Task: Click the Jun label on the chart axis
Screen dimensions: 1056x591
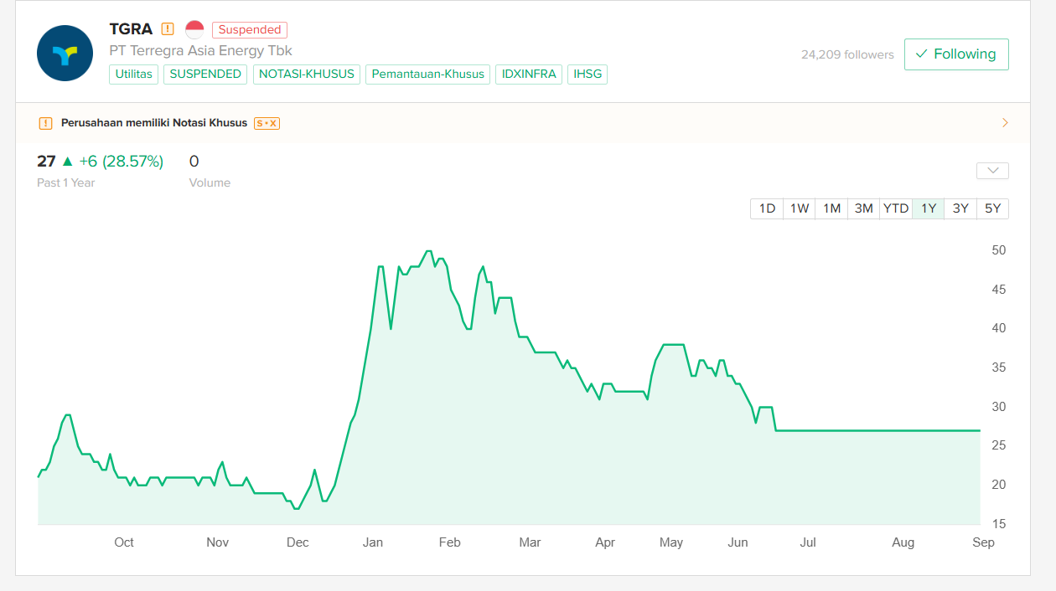Action: pyautogui.click(x=738, y=542)
